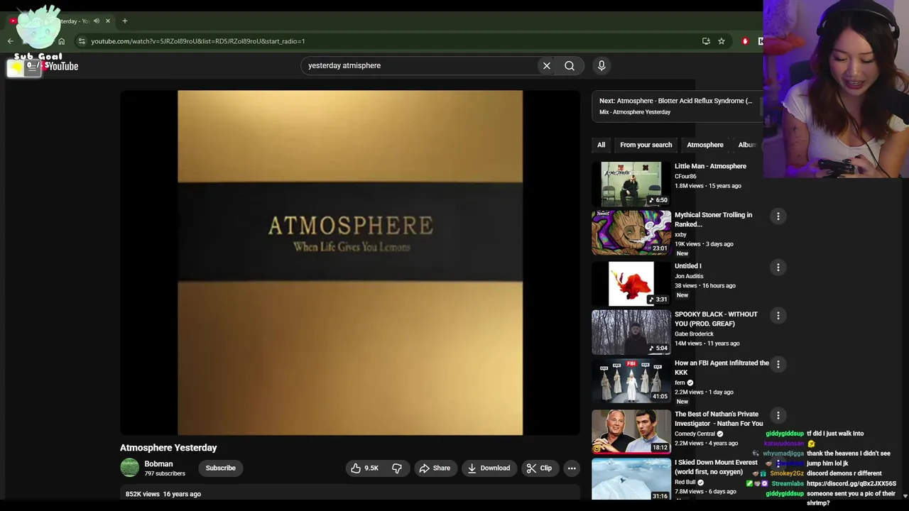Open menu for Mythical Stoner Trolling video

click(778, 216)
